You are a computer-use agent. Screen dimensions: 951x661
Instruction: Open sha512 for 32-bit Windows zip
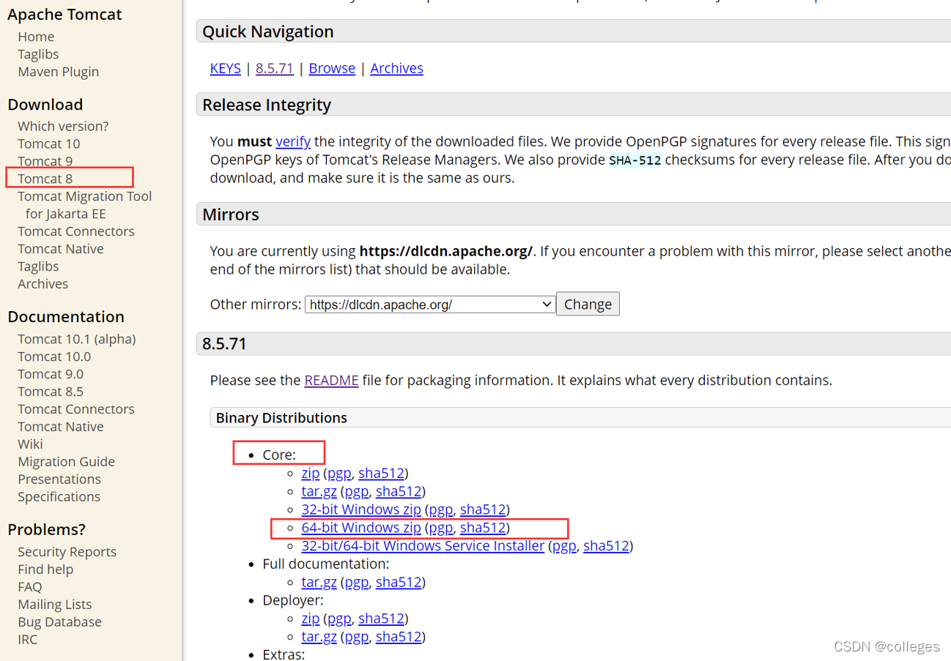(x=483, y=509)
